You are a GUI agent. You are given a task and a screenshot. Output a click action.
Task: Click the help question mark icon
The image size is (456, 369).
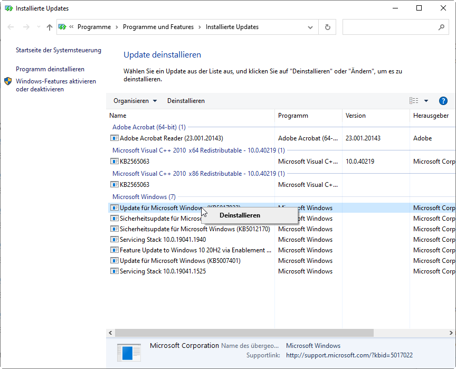click(443, 101)
